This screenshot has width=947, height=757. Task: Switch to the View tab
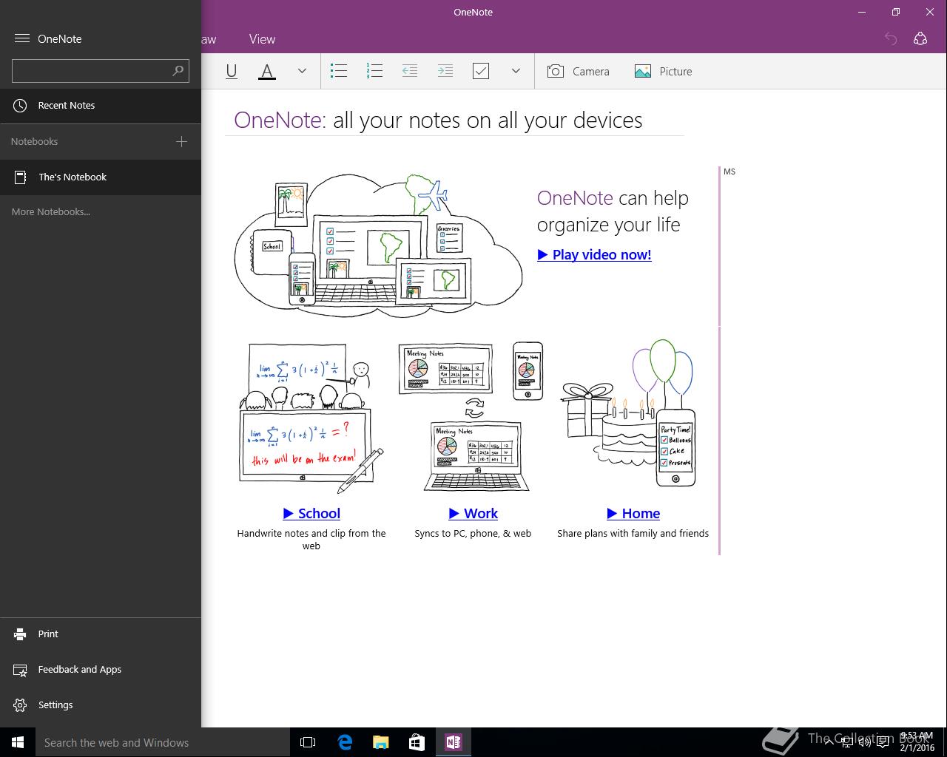point(262,39)
